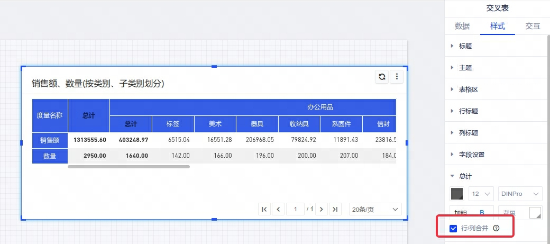
Task: Open the three-dot more options menu
Action: (397, 77)
